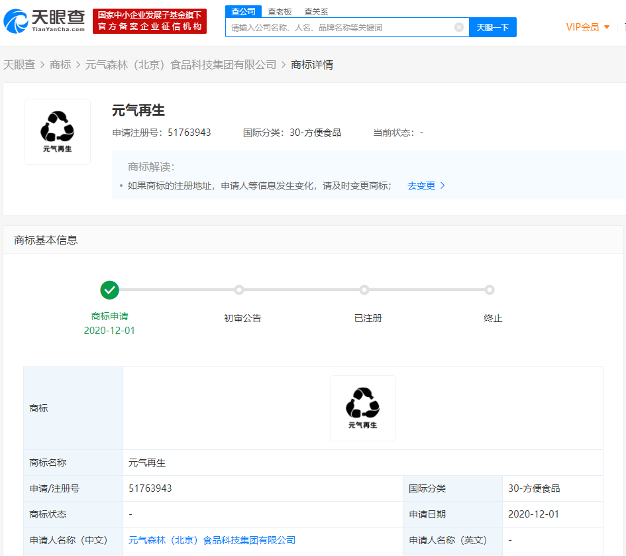Clear the search box with X icon

(x=459, y=27)
